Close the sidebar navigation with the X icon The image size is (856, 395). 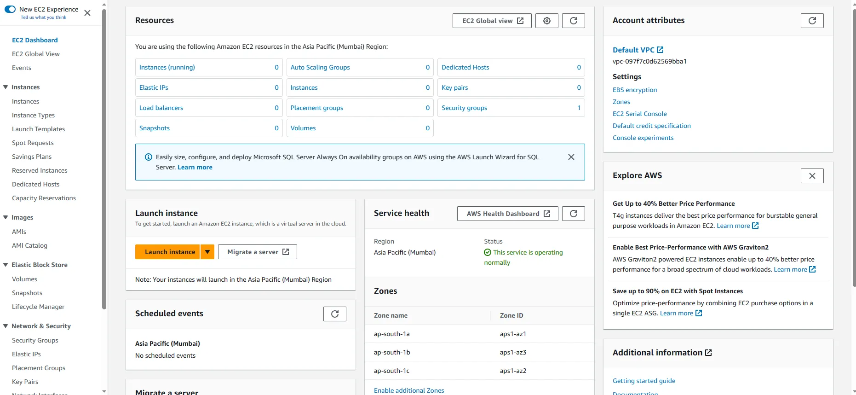click(x=87, y=13)
